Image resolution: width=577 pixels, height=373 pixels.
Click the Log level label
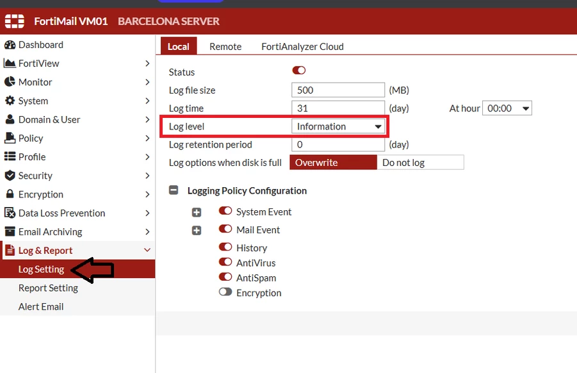pos(186,126)
